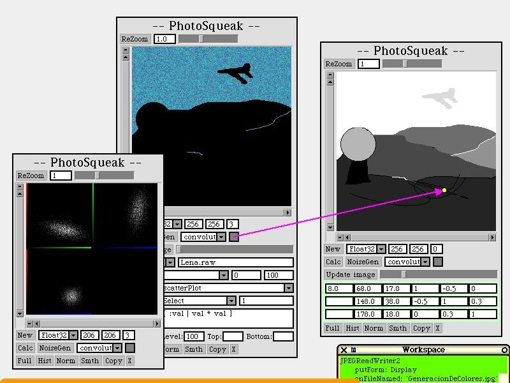This screenshot has height=383, width=510.
Task: Click New button in right PhotoSqueak window
Action: [x=333, y=249]
